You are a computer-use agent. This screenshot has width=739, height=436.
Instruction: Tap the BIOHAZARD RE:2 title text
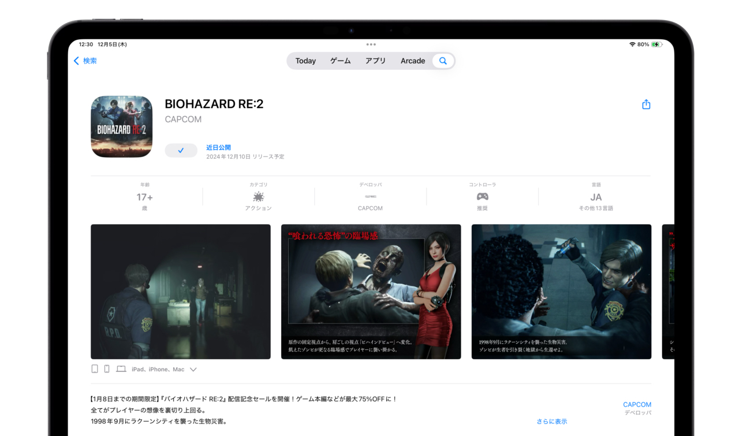[214, 104]
